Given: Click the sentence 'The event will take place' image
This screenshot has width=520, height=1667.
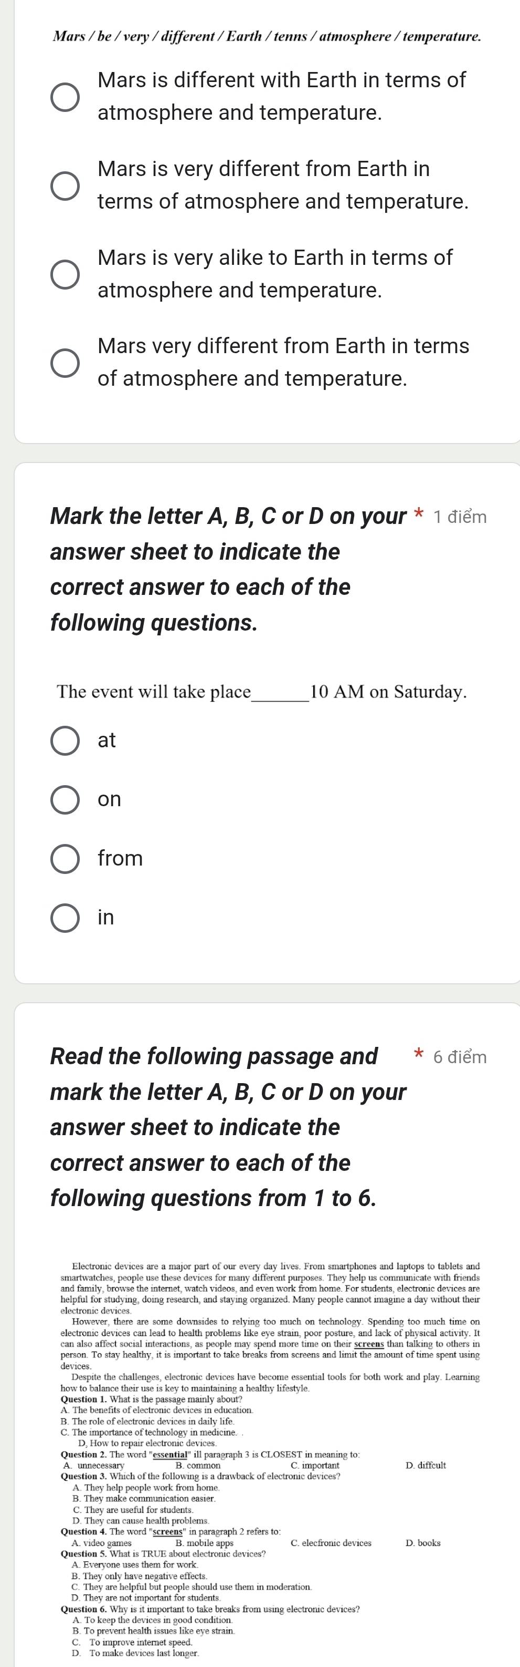Looking at the screenshot, I should 262,692.
